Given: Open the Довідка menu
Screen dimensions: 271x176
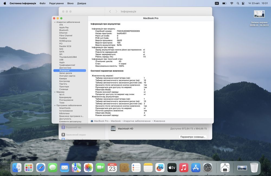Looking at the screenshot, I should [82, 3].
